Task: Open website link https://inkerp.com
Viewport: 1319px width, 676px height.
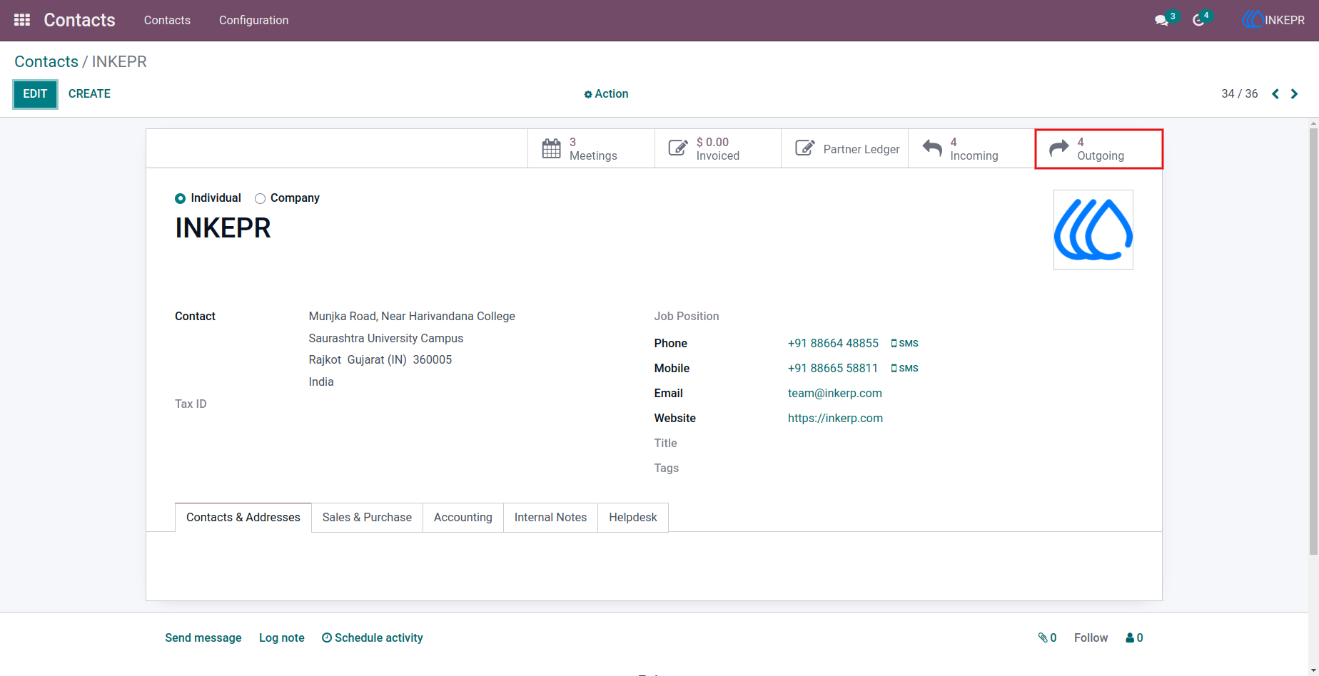Action: click(835, 419)
